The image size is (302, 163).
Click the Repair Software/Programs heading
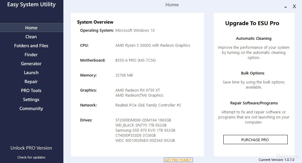click(254, 103)
